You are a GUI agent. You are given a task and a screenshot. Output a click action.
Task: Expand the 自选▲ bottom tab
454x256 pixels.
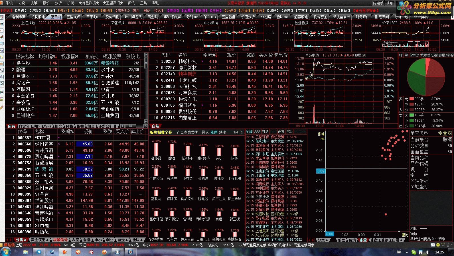87,240
